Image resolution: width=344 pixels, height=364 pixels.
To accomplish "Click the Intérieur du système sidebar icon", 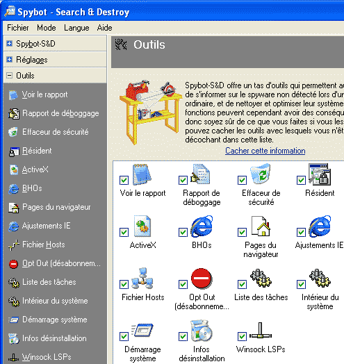I will pos(14,301).
